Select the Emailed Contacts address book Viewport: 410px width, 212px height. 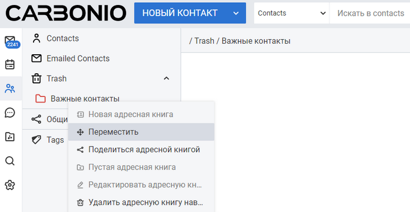pyautogui.click(x=101, y=58)
